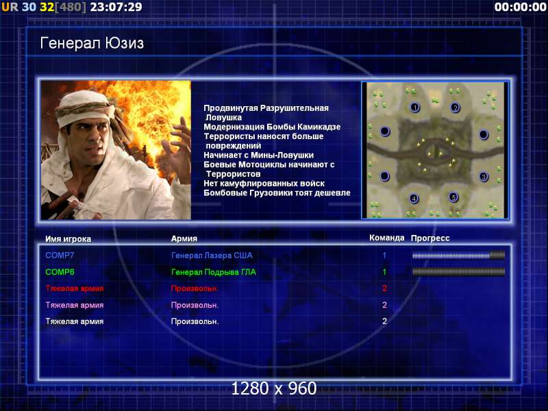Viewport: 548px width, 411px height.
Task: Select start position marker 3 on the minimap
Action: click(484, 177)
